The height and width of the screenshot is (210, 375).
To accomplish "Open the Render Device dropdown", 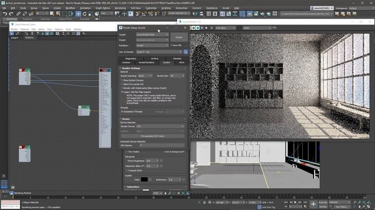I will pos(160,126).
